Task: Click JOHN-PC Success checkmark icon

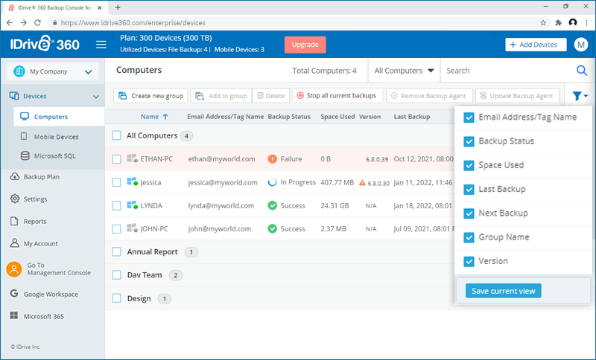Action: pos(272,229)
